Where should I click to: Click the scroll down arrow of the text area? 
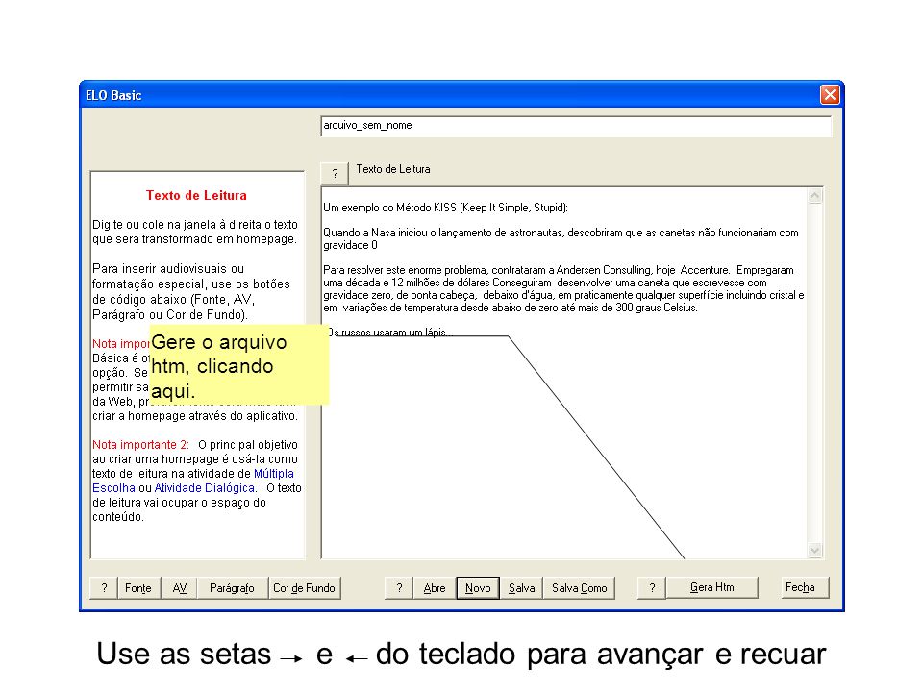pos(814,550)
